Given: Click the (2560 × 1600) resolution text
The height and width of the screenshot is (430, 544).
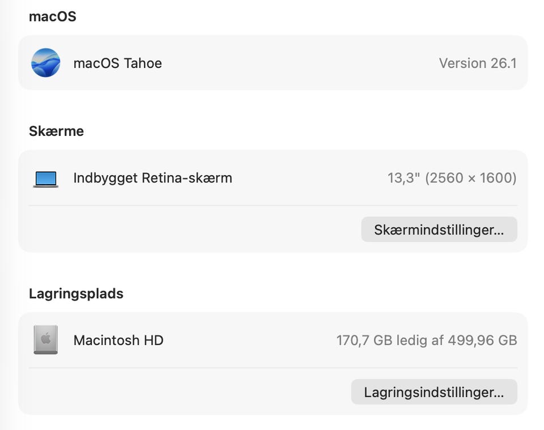Looking at the screenshot, I should (x=470, y=178).
